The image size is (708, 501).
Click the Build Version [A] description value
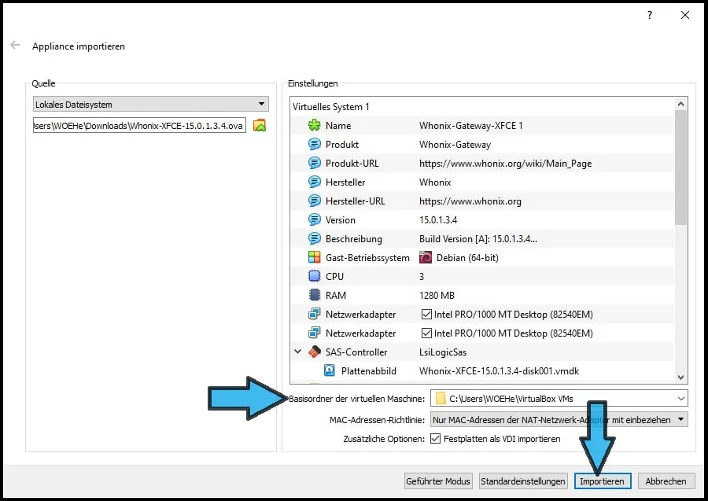click(478, 239)
